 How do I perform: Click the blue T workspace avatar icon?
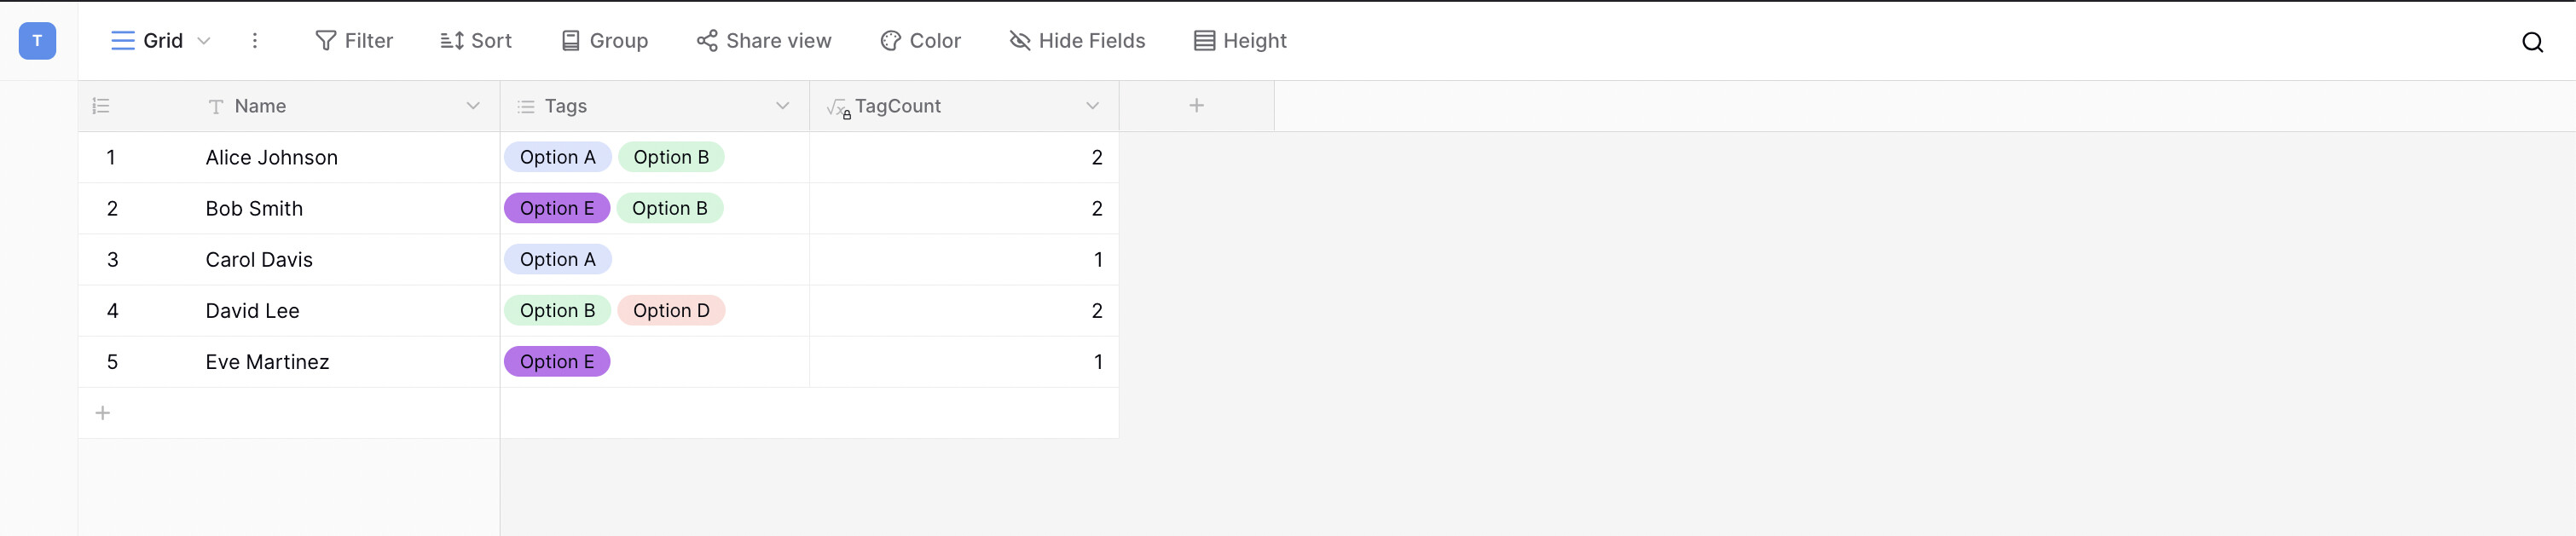[x=37, y=41]
